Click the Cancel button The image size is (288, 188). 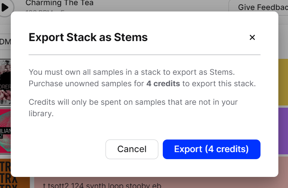click(132, 149)
